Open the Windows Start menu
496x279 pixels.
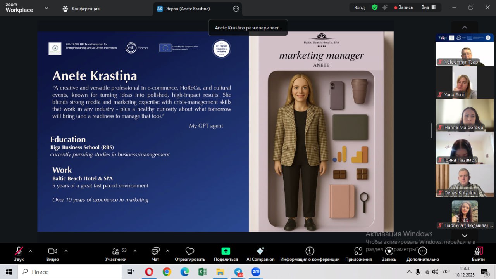point(9,272)
